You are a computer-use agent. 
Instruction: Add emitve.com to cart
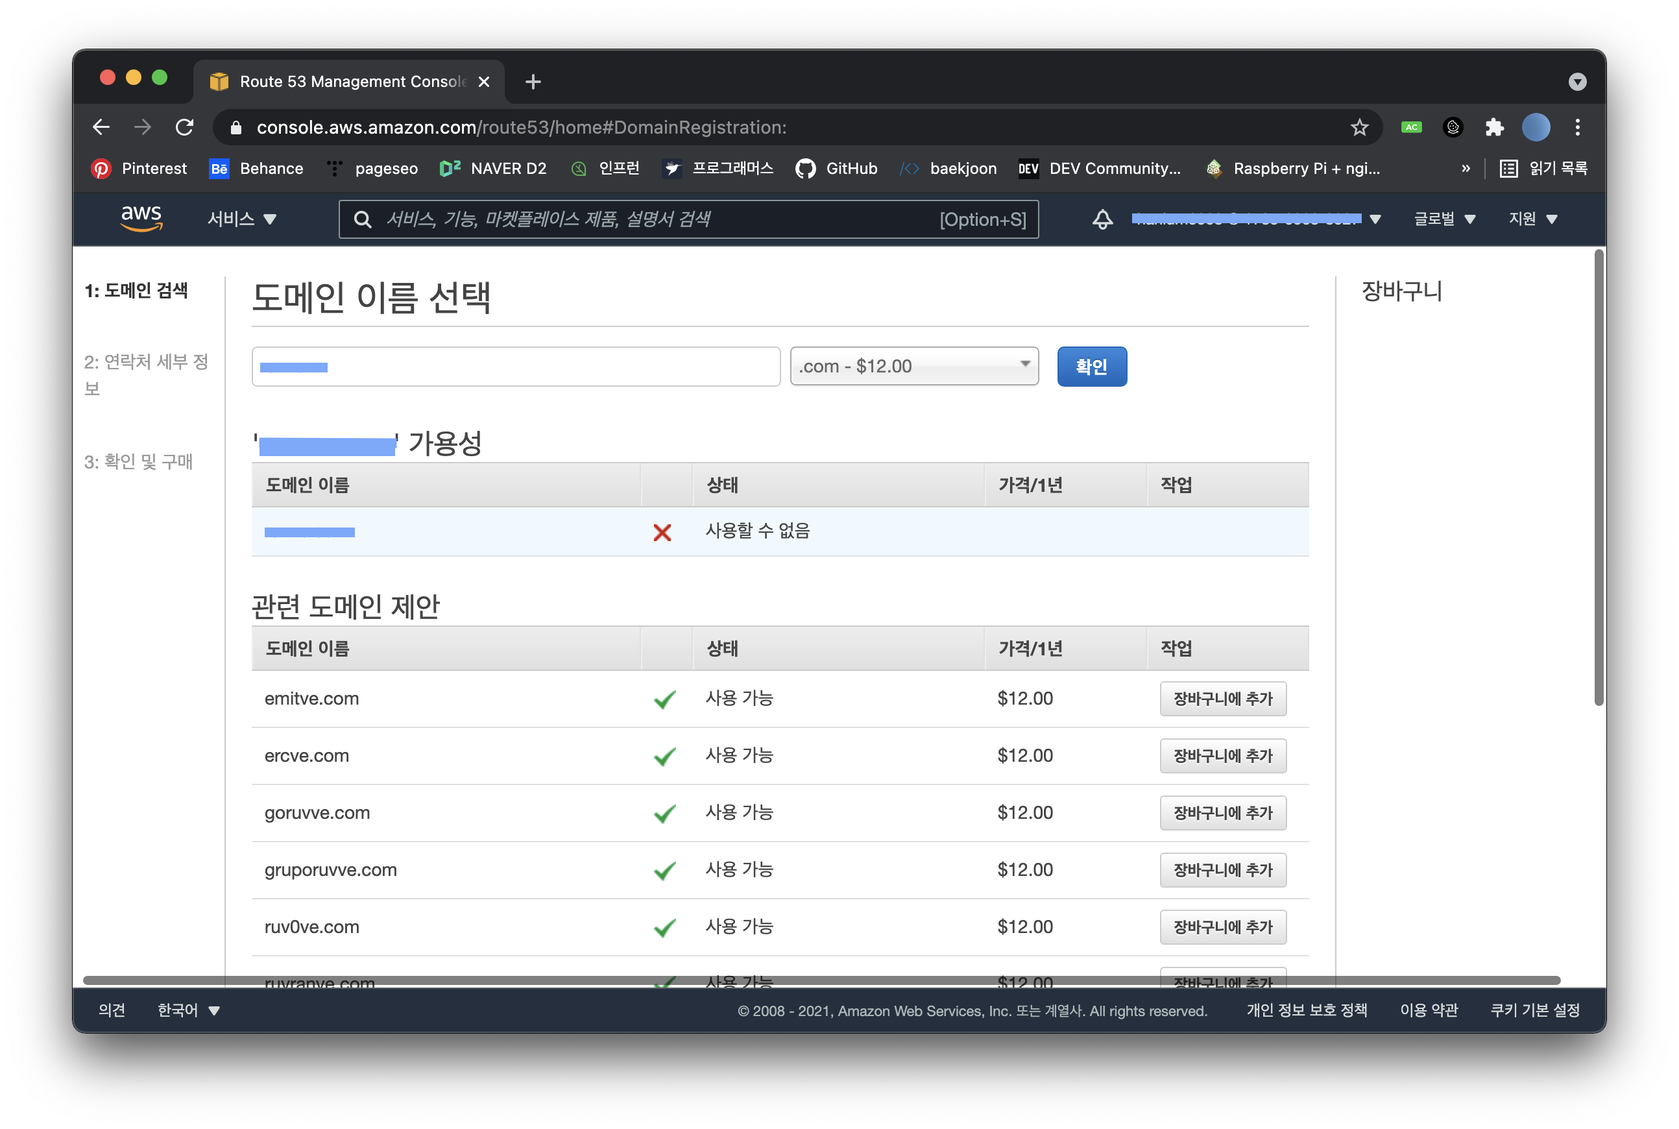click(x=1222, y=698)
